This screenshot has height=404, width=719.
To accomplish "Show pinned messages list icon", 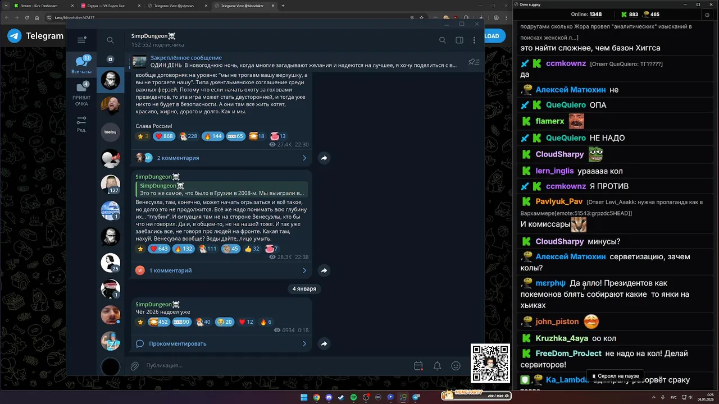I will tap(474, 62).
